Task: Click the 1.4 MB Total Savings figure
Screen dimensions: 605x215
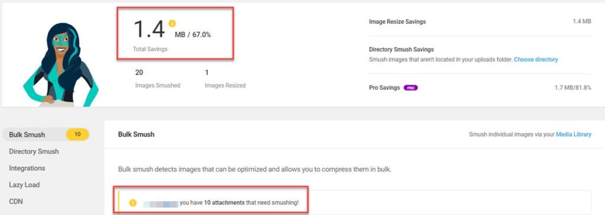Action: tap(172, 31)
